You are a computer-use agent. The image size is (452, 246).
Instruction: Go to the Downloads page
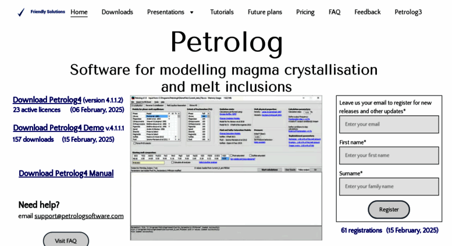pos(118,12)
